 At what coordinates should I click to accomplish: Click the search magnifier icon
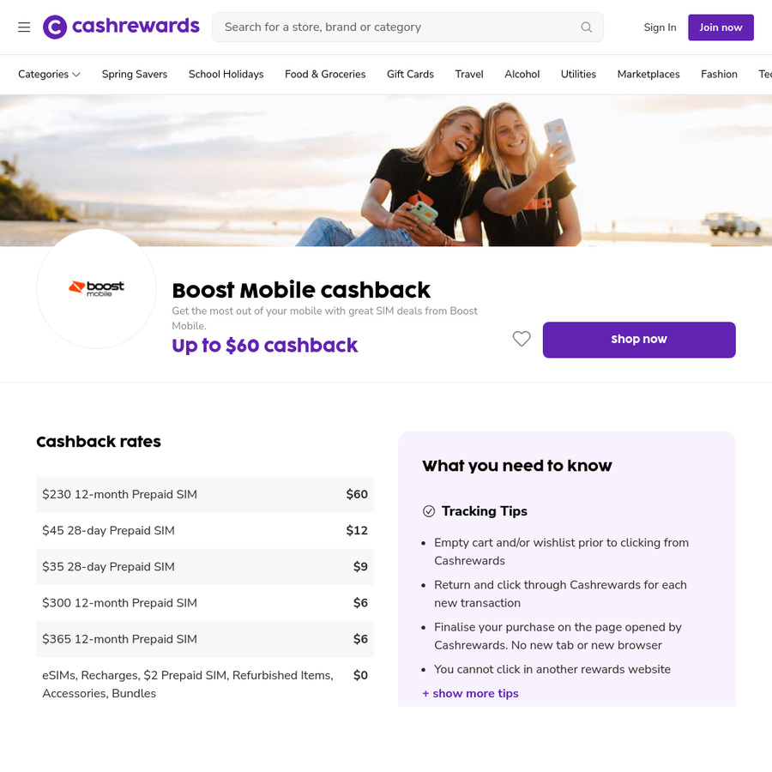point(586,27)
